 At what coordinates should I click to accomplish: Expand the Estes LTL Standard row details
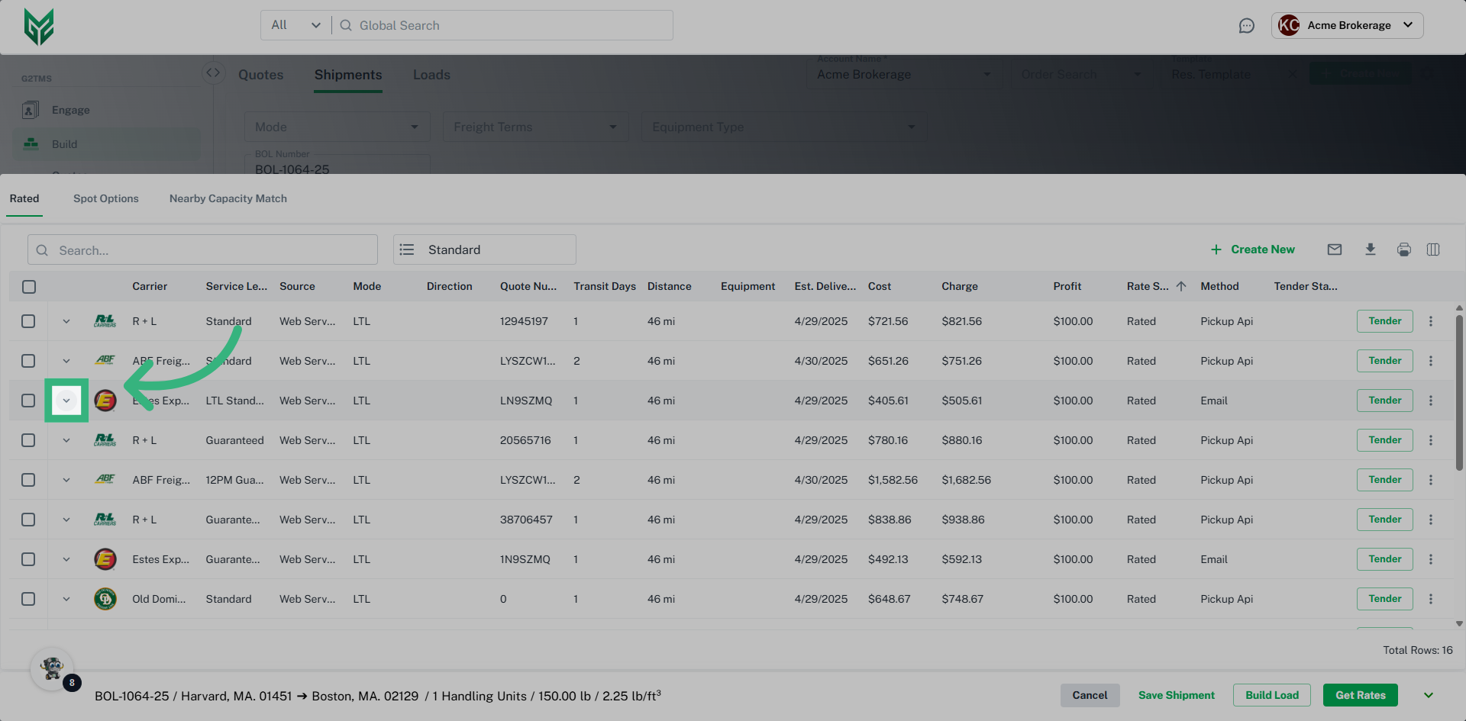click(x=66, y=401)
